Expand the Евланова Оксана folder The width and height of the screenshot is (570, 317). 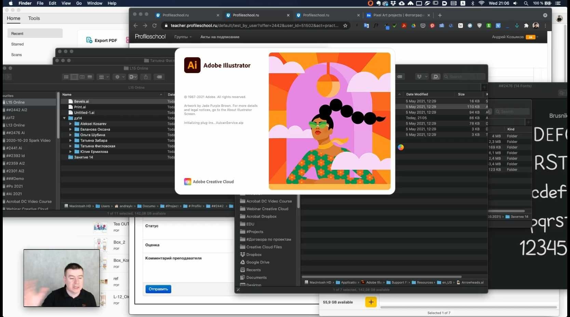click(70, 129)
